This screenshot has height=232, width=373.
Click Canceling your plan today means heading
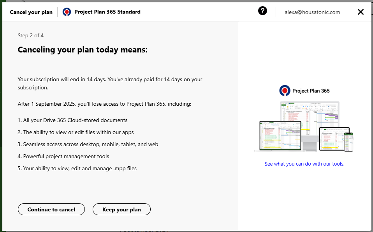[83, 50]
